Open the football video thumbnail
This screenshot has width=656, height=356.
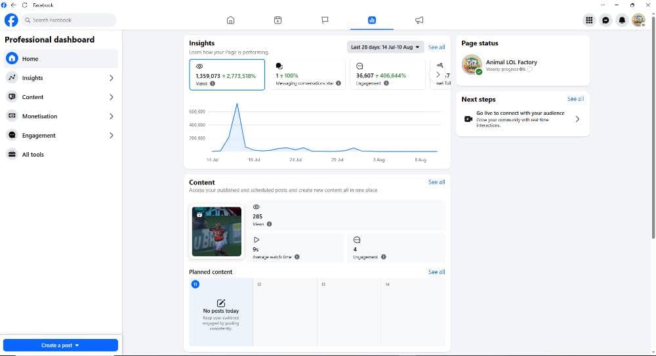[x=216, y=231]
